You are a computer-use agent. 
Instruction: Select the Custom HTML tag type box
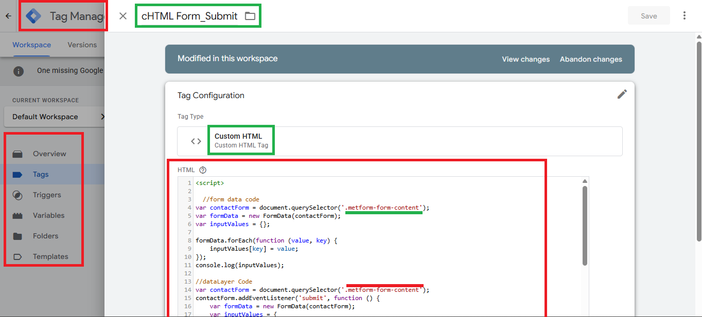400,141
